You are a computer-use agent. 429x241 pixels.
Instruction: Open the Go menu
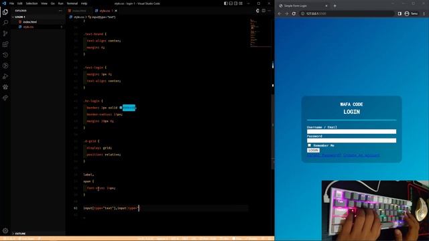click(x=52, y=3)
